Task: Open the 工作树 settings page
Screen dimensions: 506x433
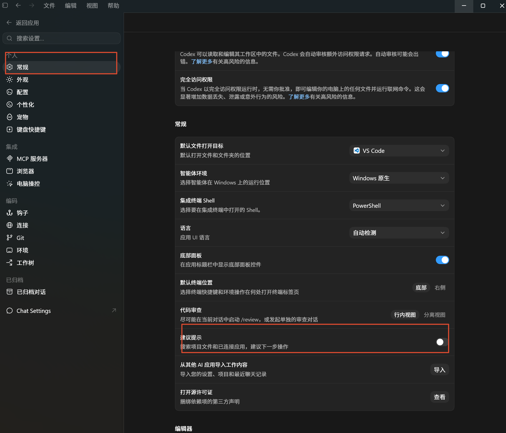Action: (x=62, y=263)
